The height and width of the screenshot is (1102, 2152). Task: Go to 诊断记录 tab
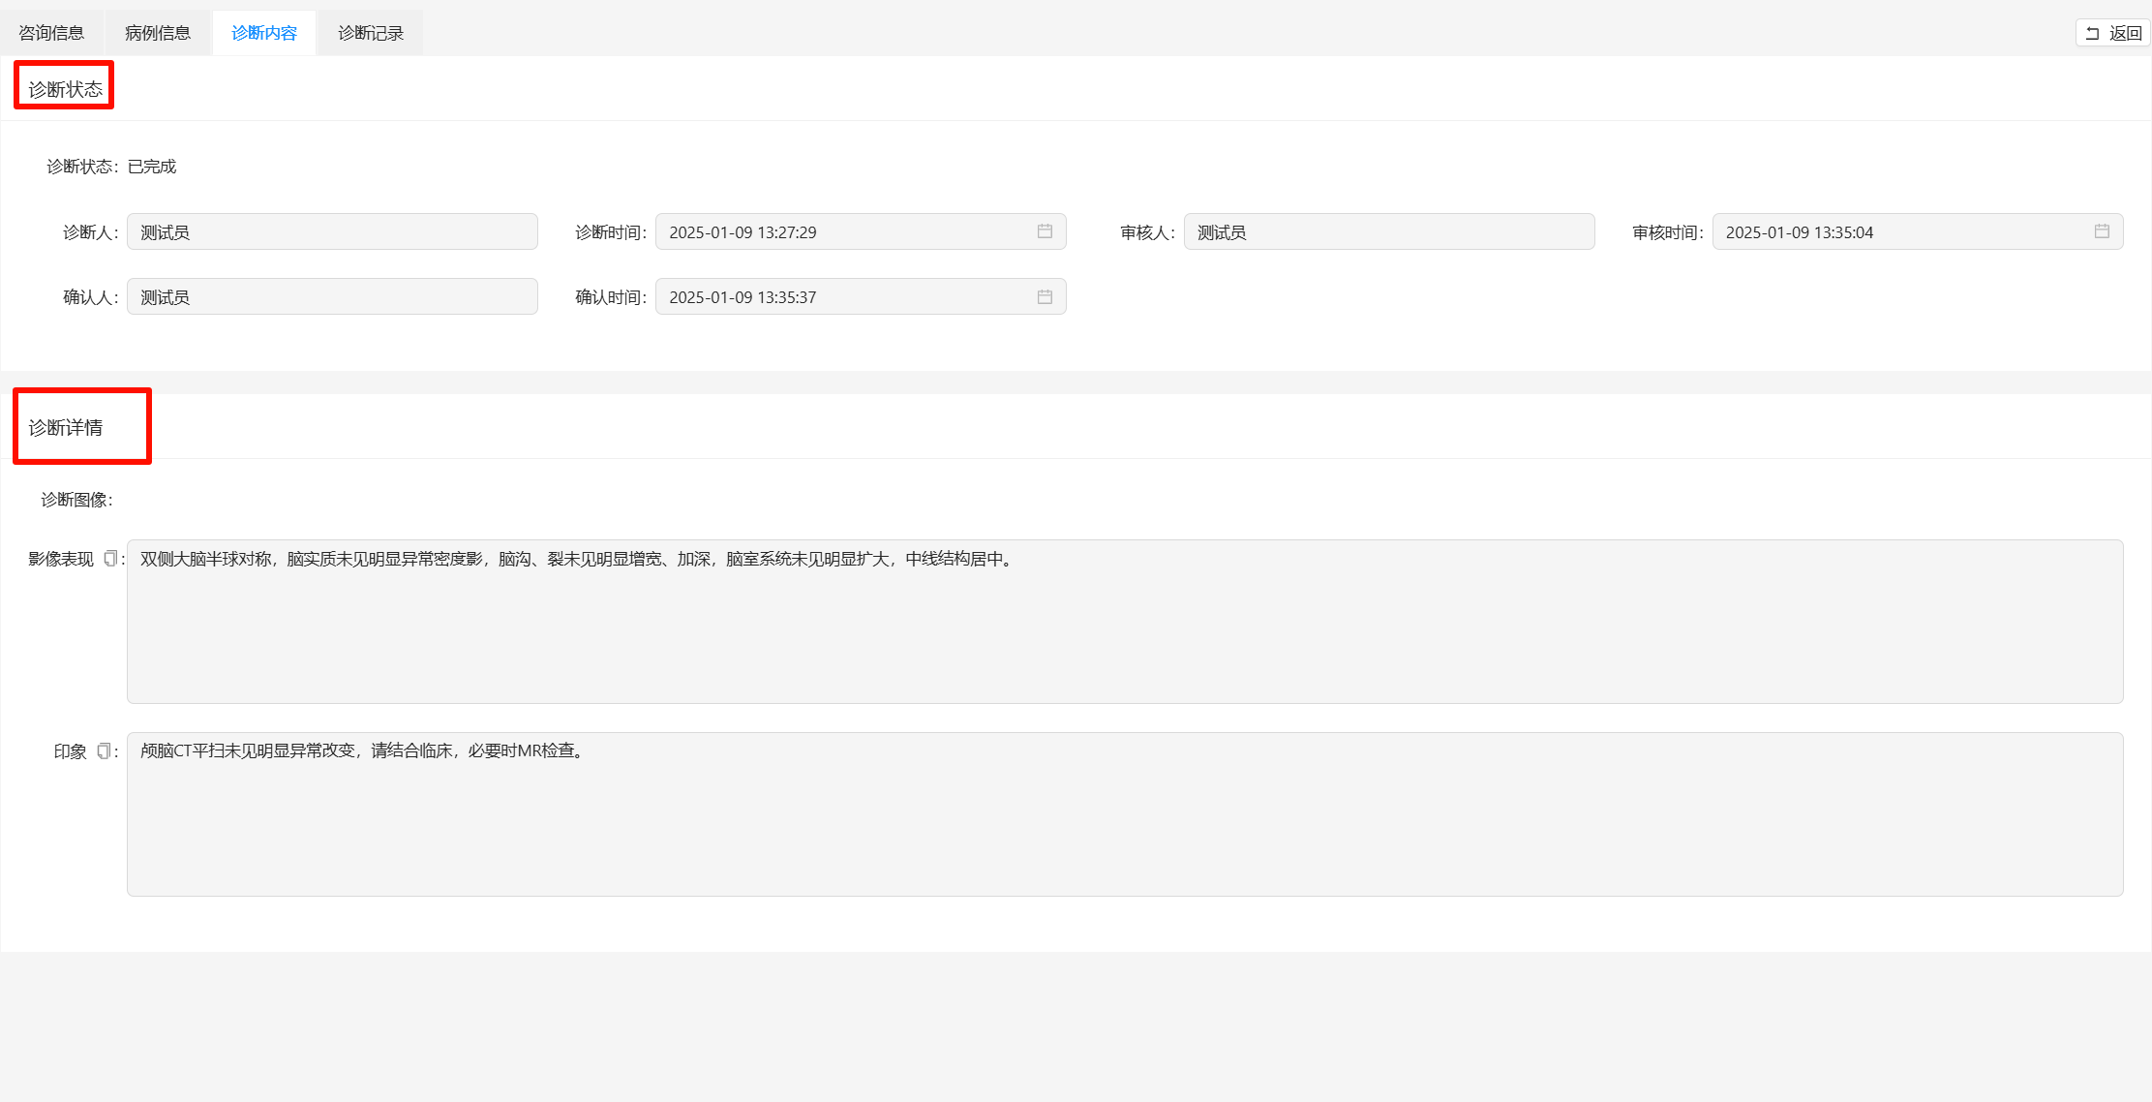pos(371,33)
